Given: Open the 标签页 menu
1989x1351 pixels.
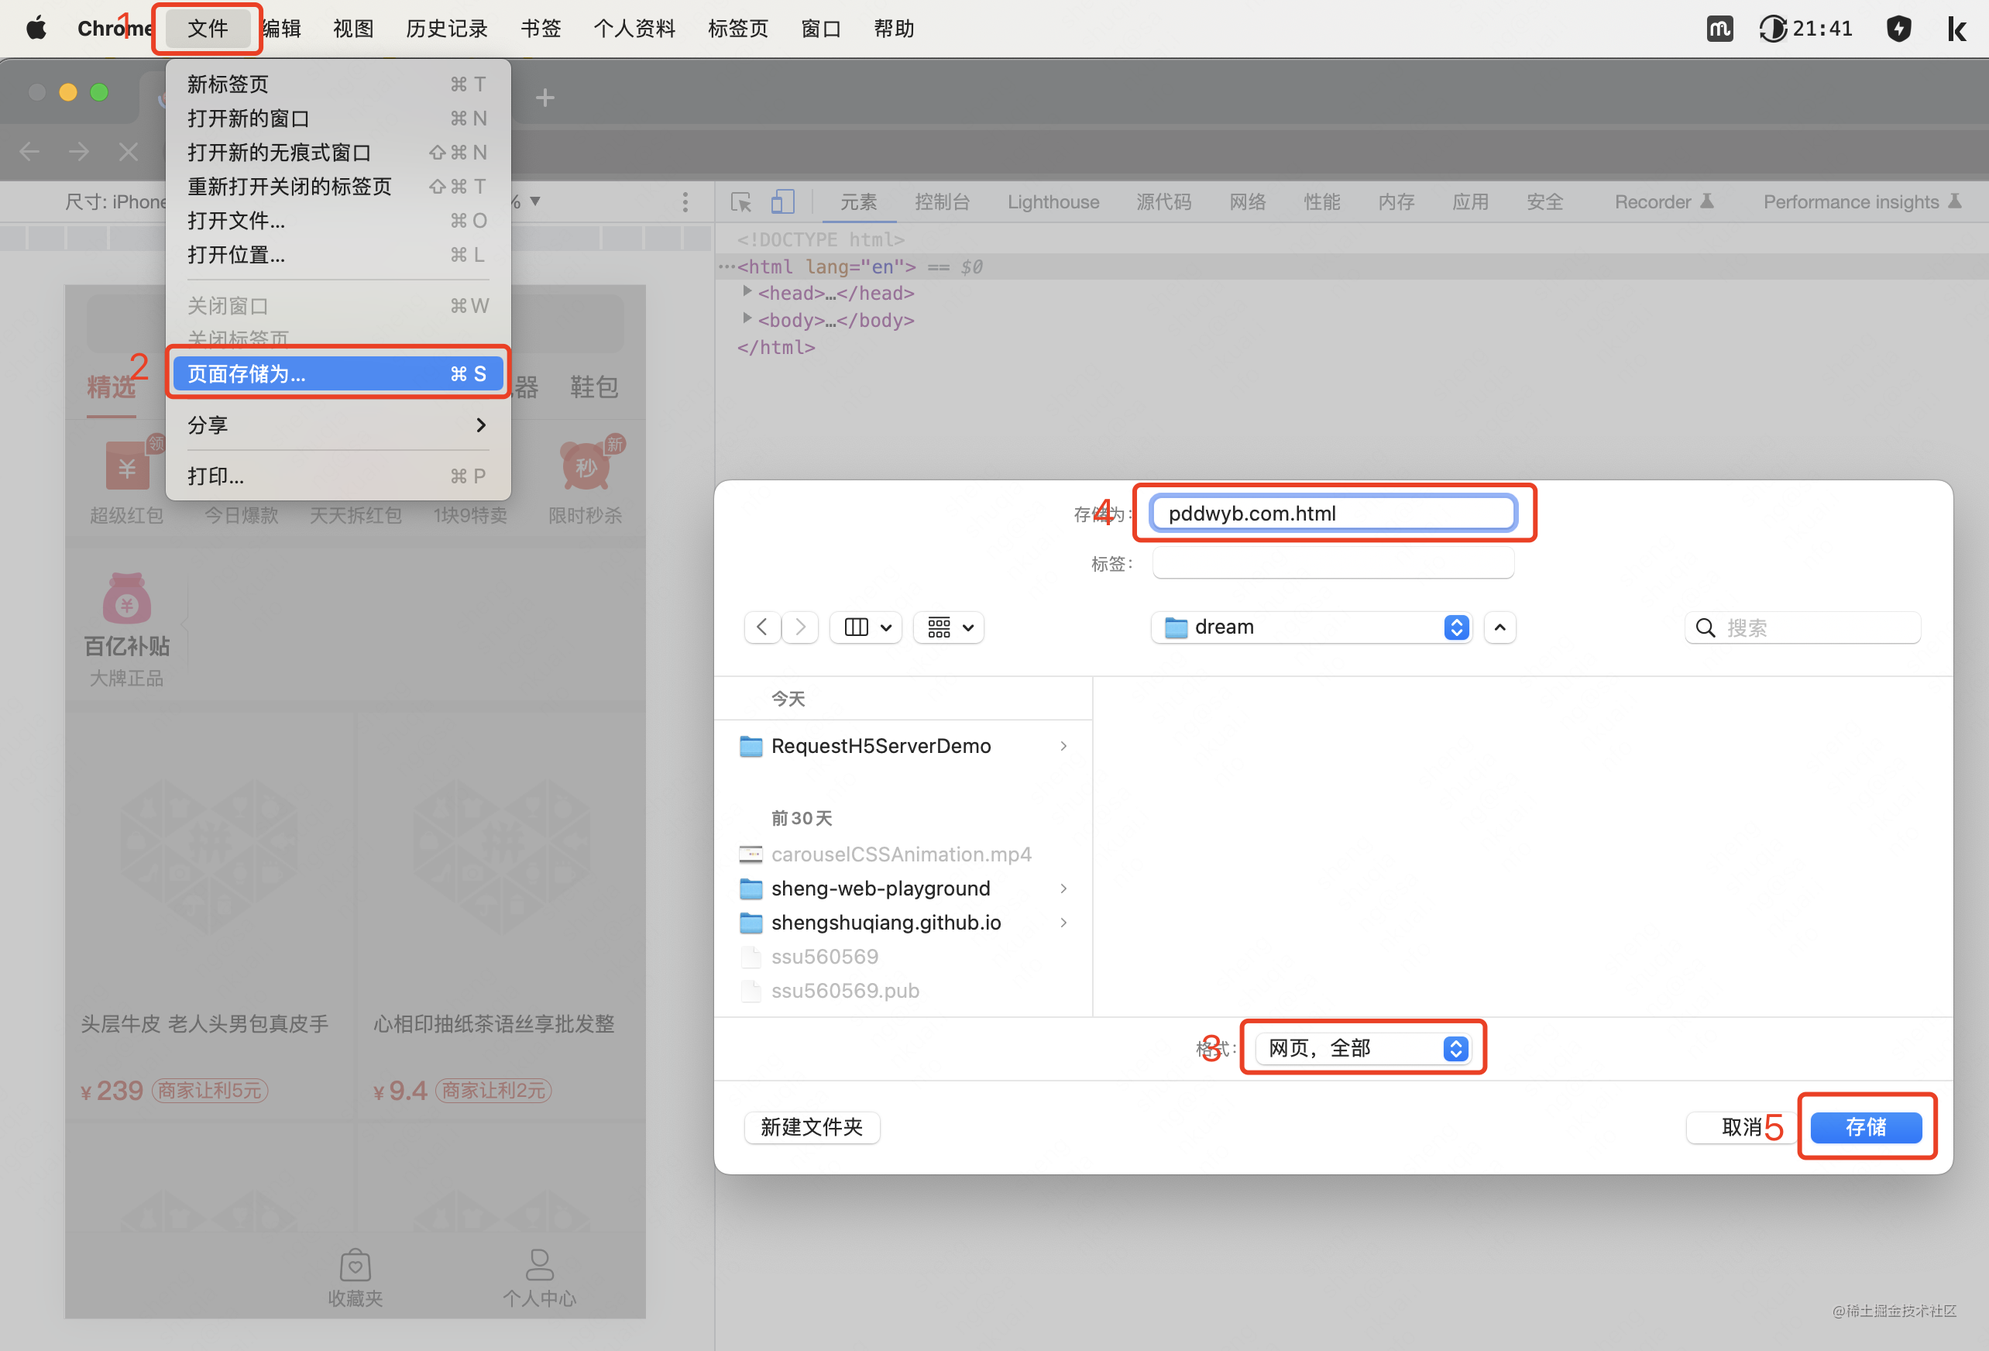Looking at the screenshot, I should coord(738,28).
